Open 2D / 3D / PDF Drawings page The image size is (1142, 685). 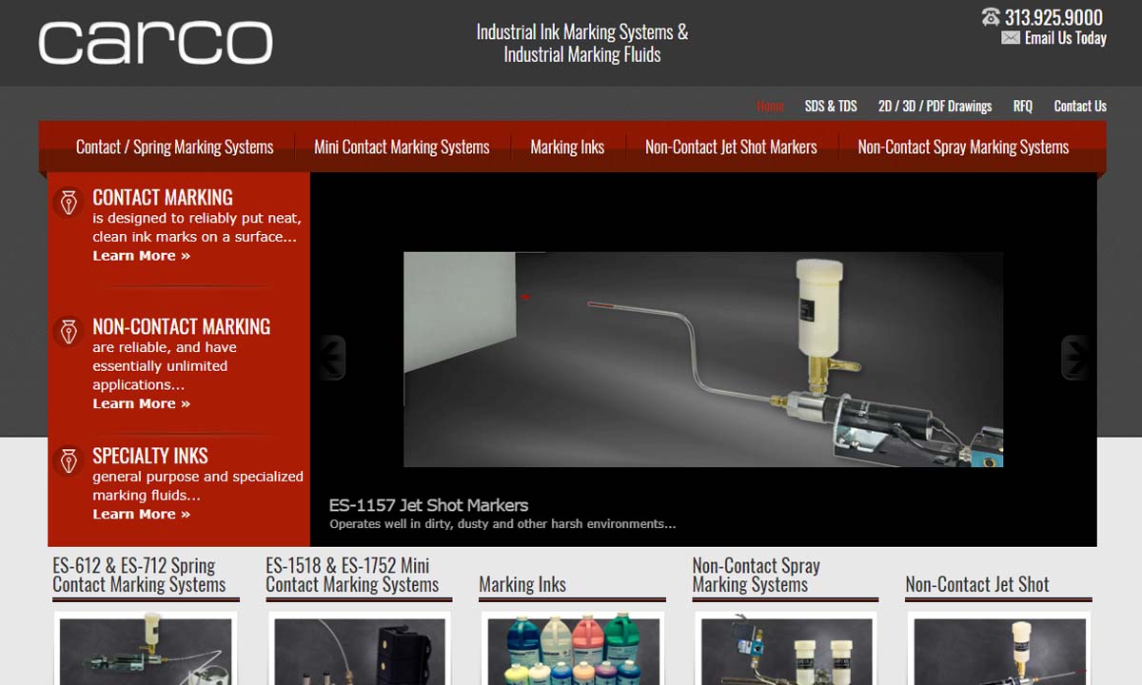tap(935, 106)
